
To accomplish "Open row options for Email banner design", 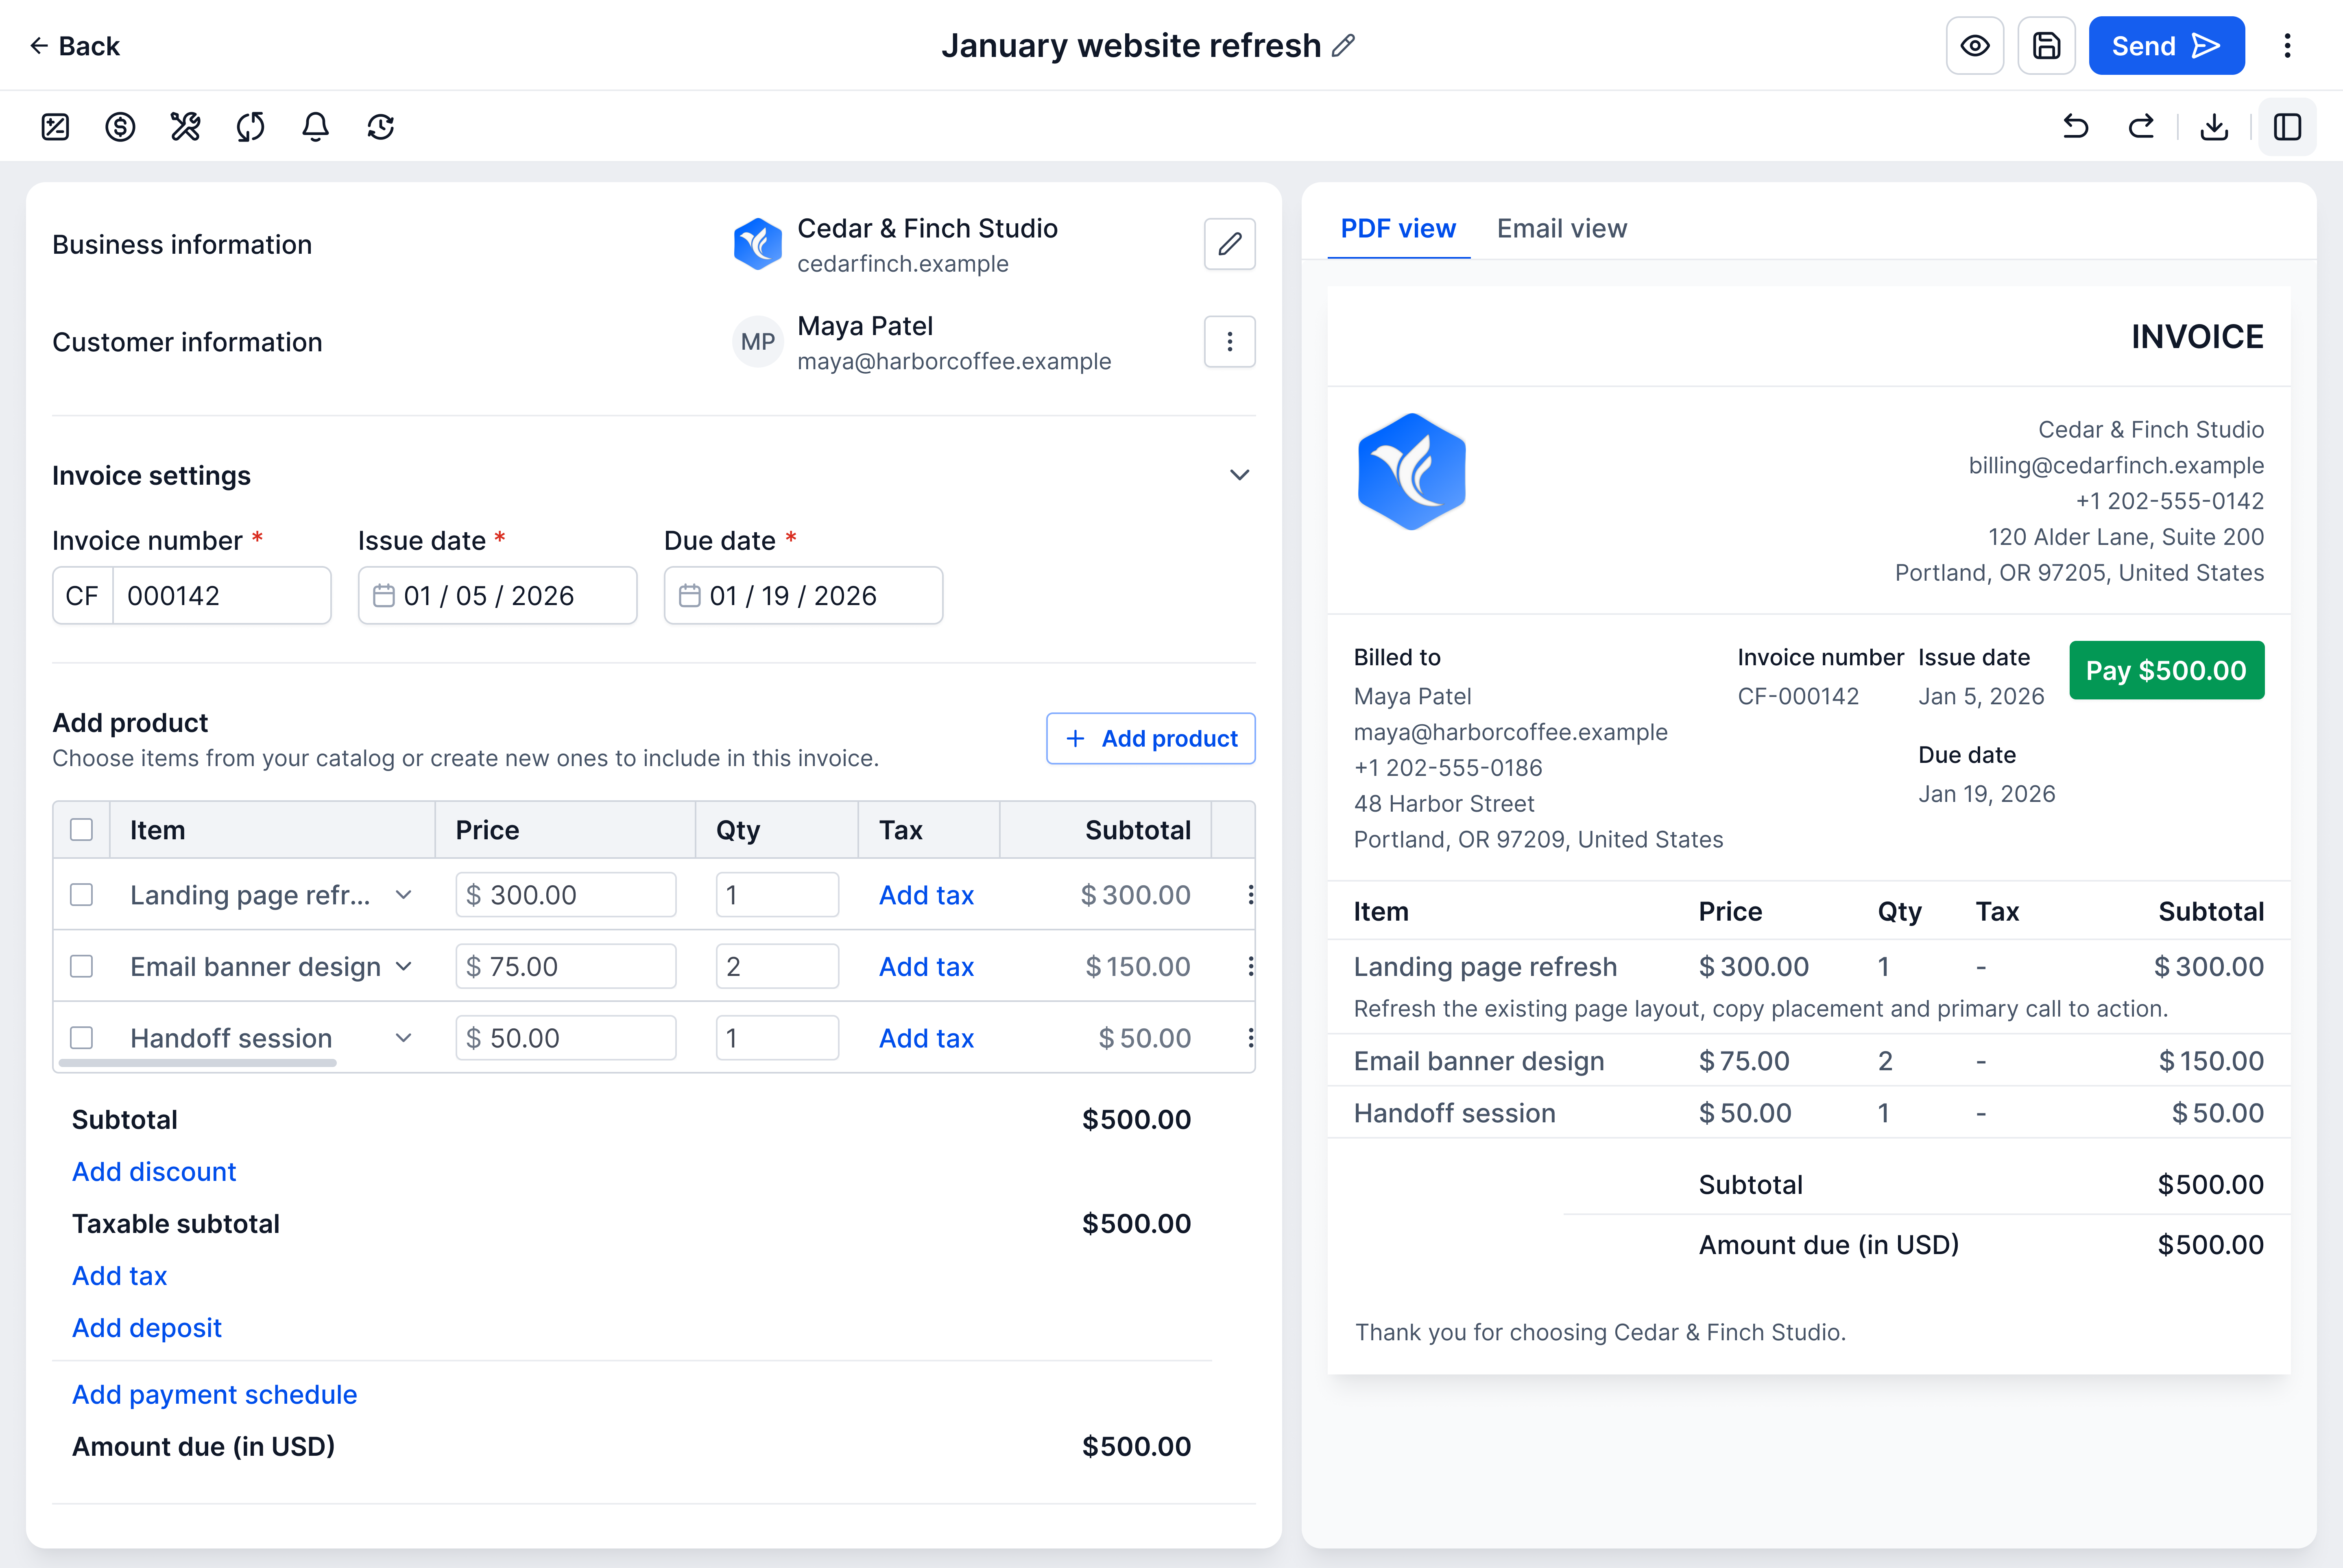I will coord(1250,967).
